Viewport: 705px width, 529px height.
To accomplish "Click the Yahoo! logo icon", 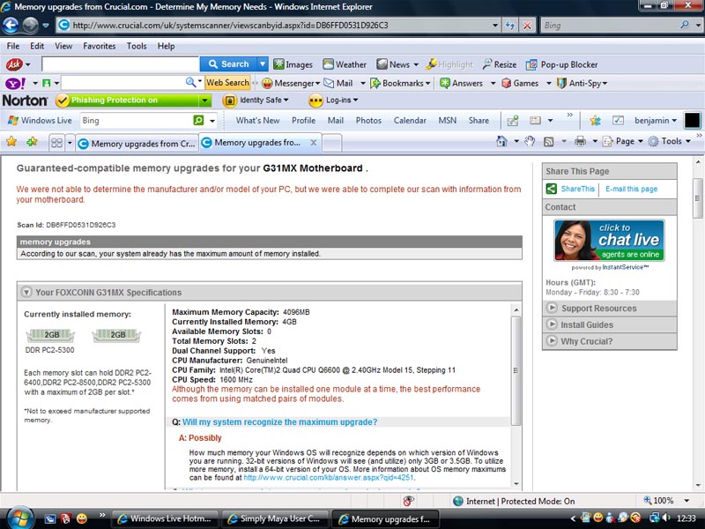I will [x=15, y=83].
